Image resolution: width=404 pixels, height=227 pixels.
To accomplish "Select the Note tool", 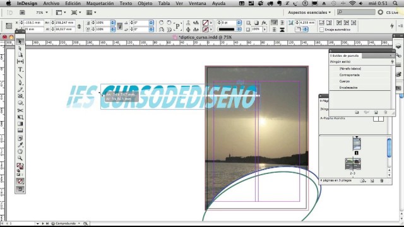I will pos(20,138).
